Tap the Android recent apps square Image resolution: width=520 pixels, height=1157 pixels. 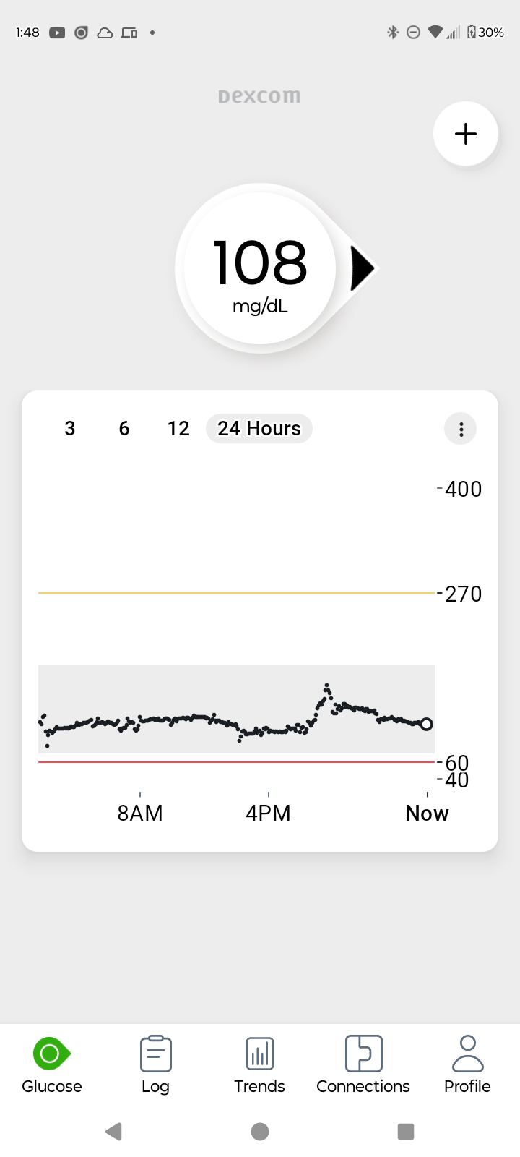(x=406, y=1132)
